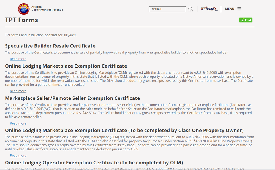
Task: Read more about Speculative Builder Resale Certificate
Action: pos(18,59)
